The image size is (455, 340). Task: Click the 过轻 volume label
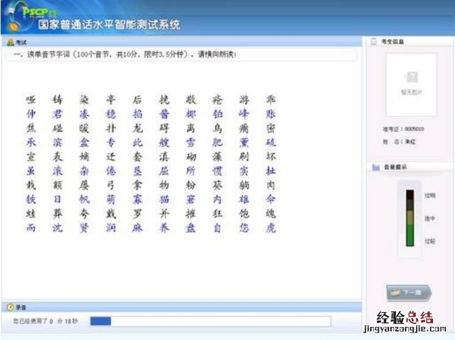[x=430, y=241]
